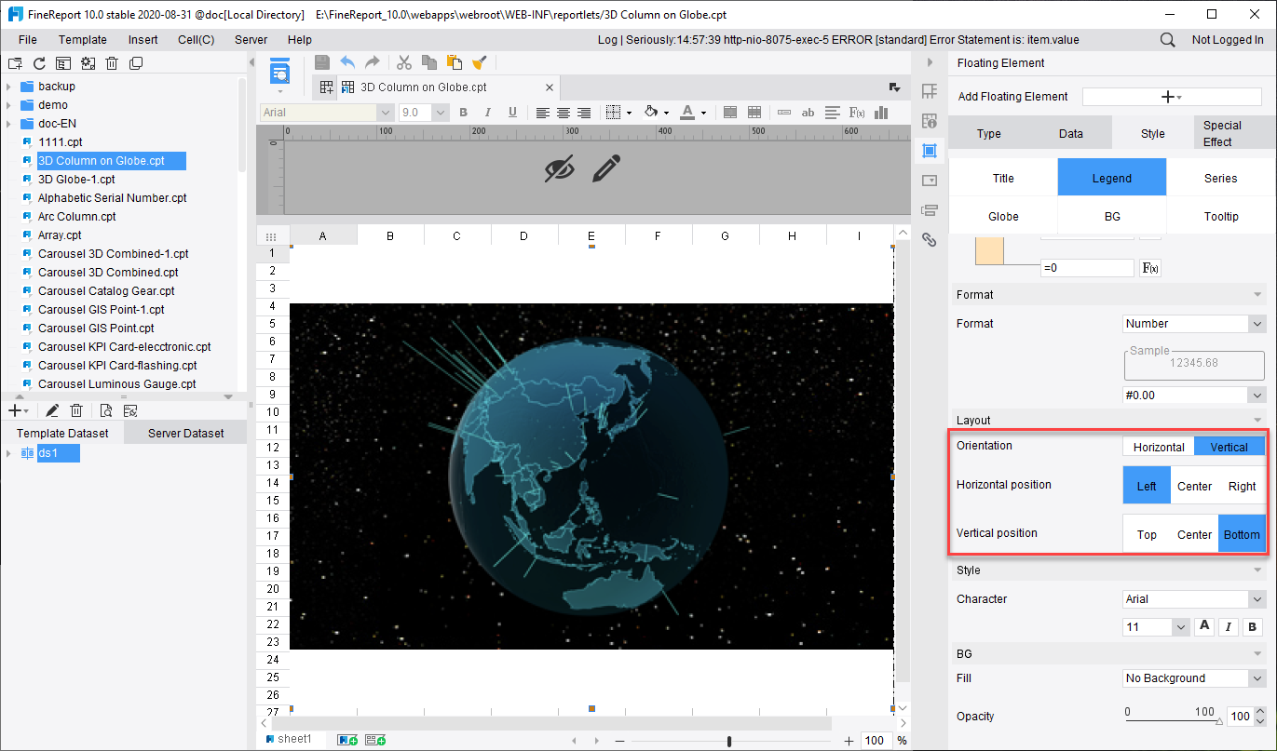This screenshot has height=751, width=1277.
Task: Set vertical position to Bottom
Action: click(1243, 534)
